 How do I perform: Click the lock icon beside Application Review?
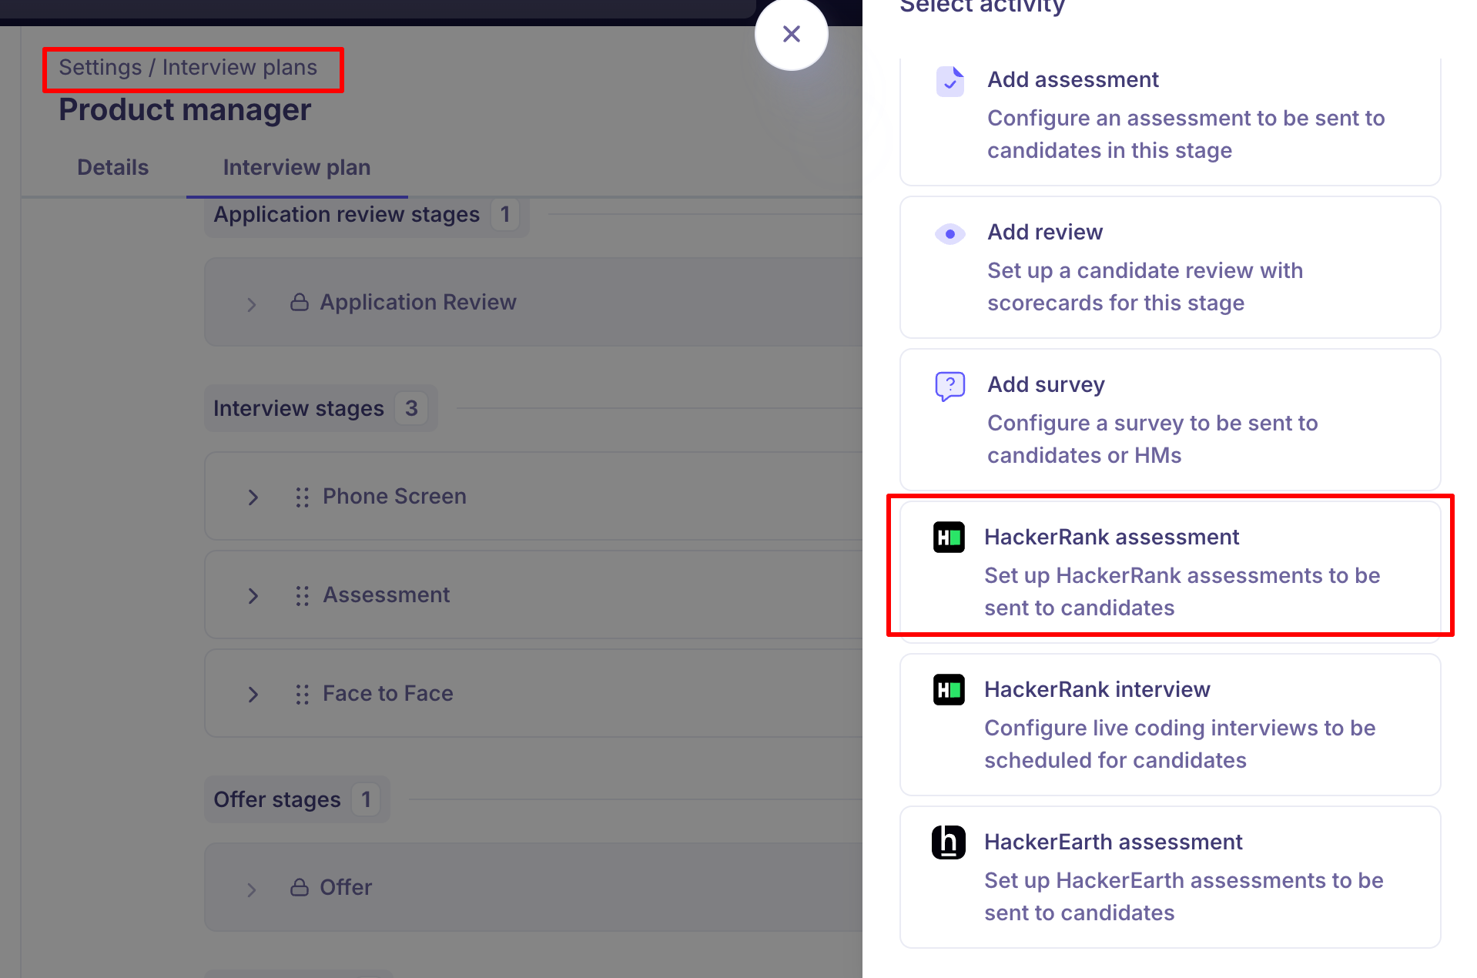click(300, 302)
